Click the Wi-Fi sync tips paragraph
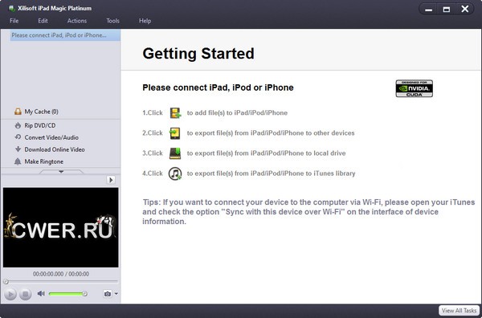 pos(308,212)
